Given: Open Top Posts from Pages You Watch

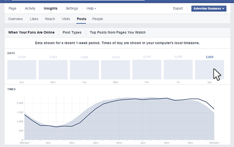Looking at the screenshot, I should click(118, 33).
